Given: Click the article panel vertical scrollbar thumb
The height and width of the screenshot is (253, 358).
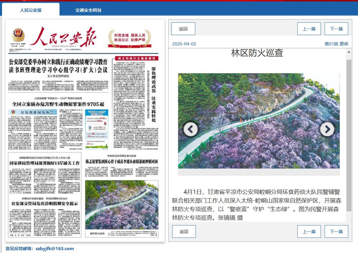Looking at the screenshot, I should 349,135.
